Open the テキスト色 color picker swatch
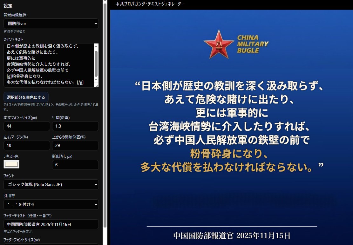Viewport: 353px width, 245px height. [11, 164]
